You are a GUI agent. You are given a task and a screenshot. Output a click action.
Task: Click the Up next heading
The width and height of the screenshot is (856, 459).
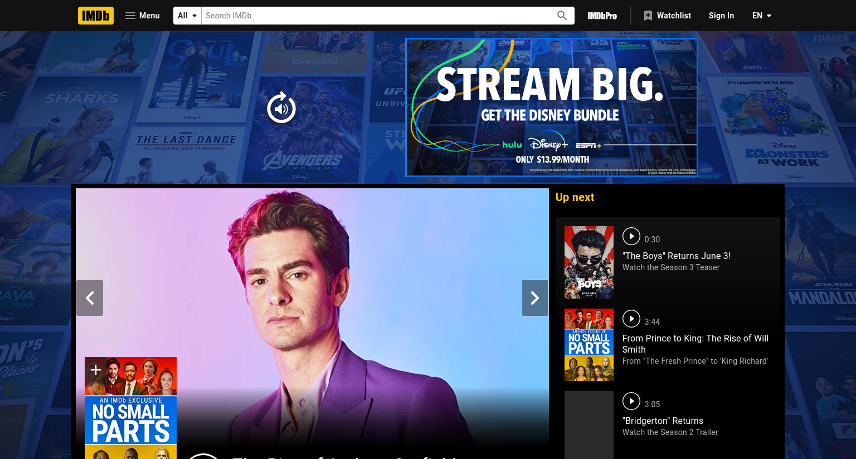point(575,197)
